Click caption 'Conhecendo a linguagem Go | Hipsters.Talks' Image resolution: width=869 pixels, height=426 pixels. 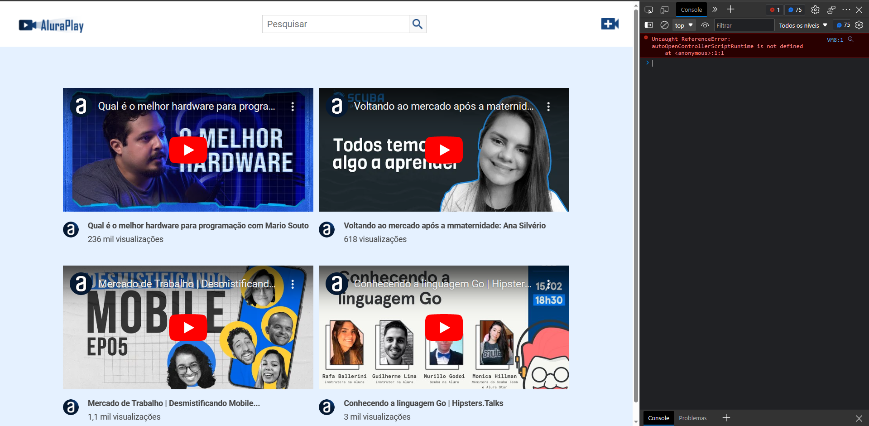pos(423,403)
